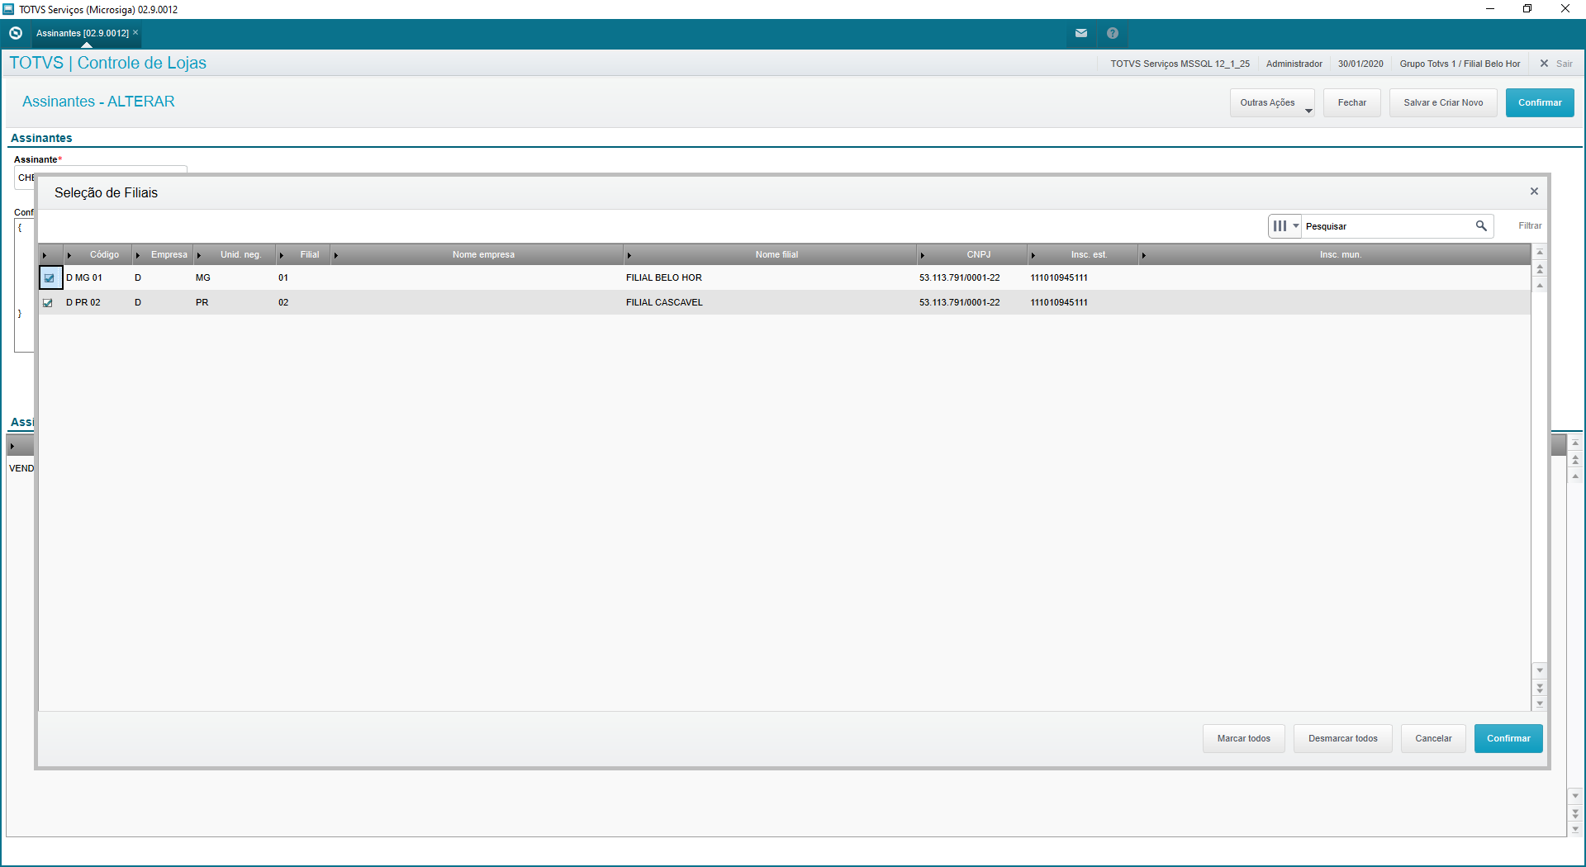Click the arrow on the Unid. neg. column header
Image resolution: width=1586 pixels, height=867 pixels.
(x=199, y=255)
